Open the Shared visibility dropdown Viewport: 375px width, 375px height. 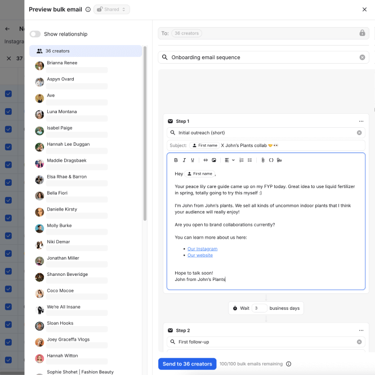click(111, 10)
